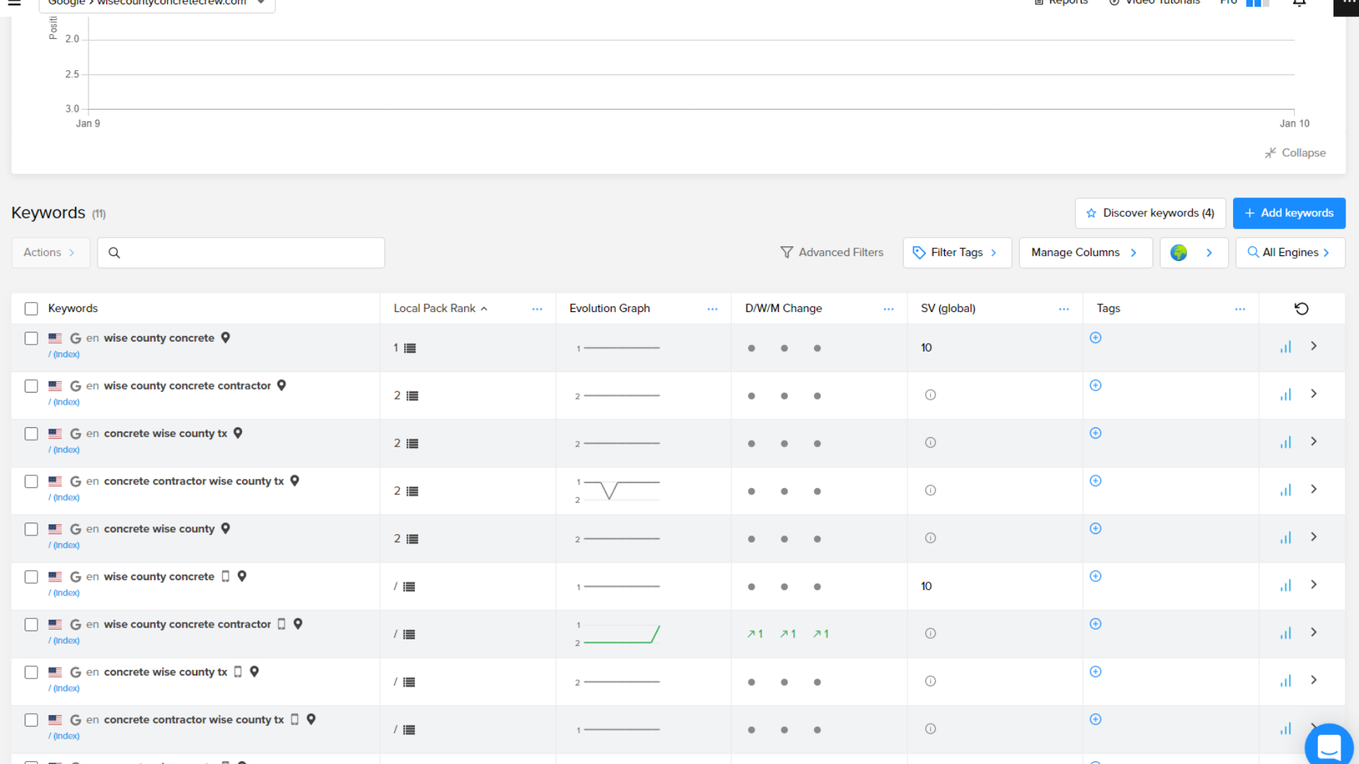Check mobile 'concrete wise county tx' row checkbox

pos(31,672)
